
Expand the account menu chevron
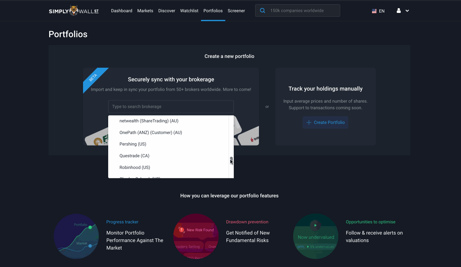click(x=407, y=11)
